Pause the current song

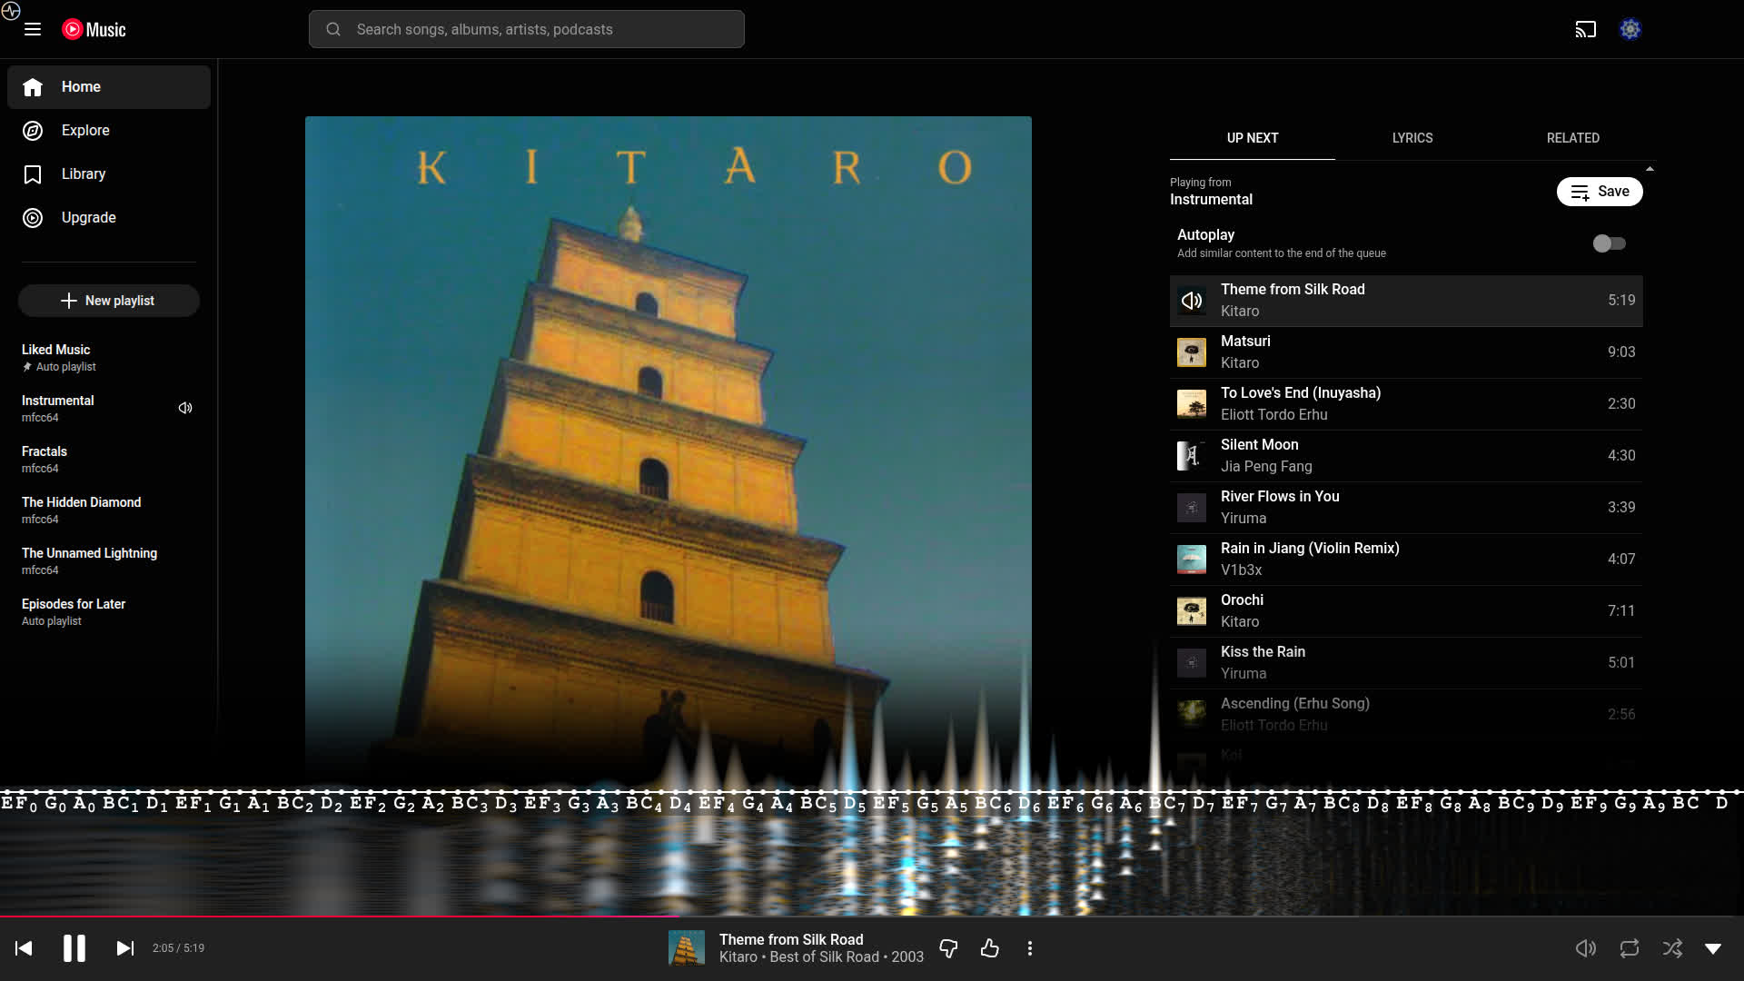[74, 948]
